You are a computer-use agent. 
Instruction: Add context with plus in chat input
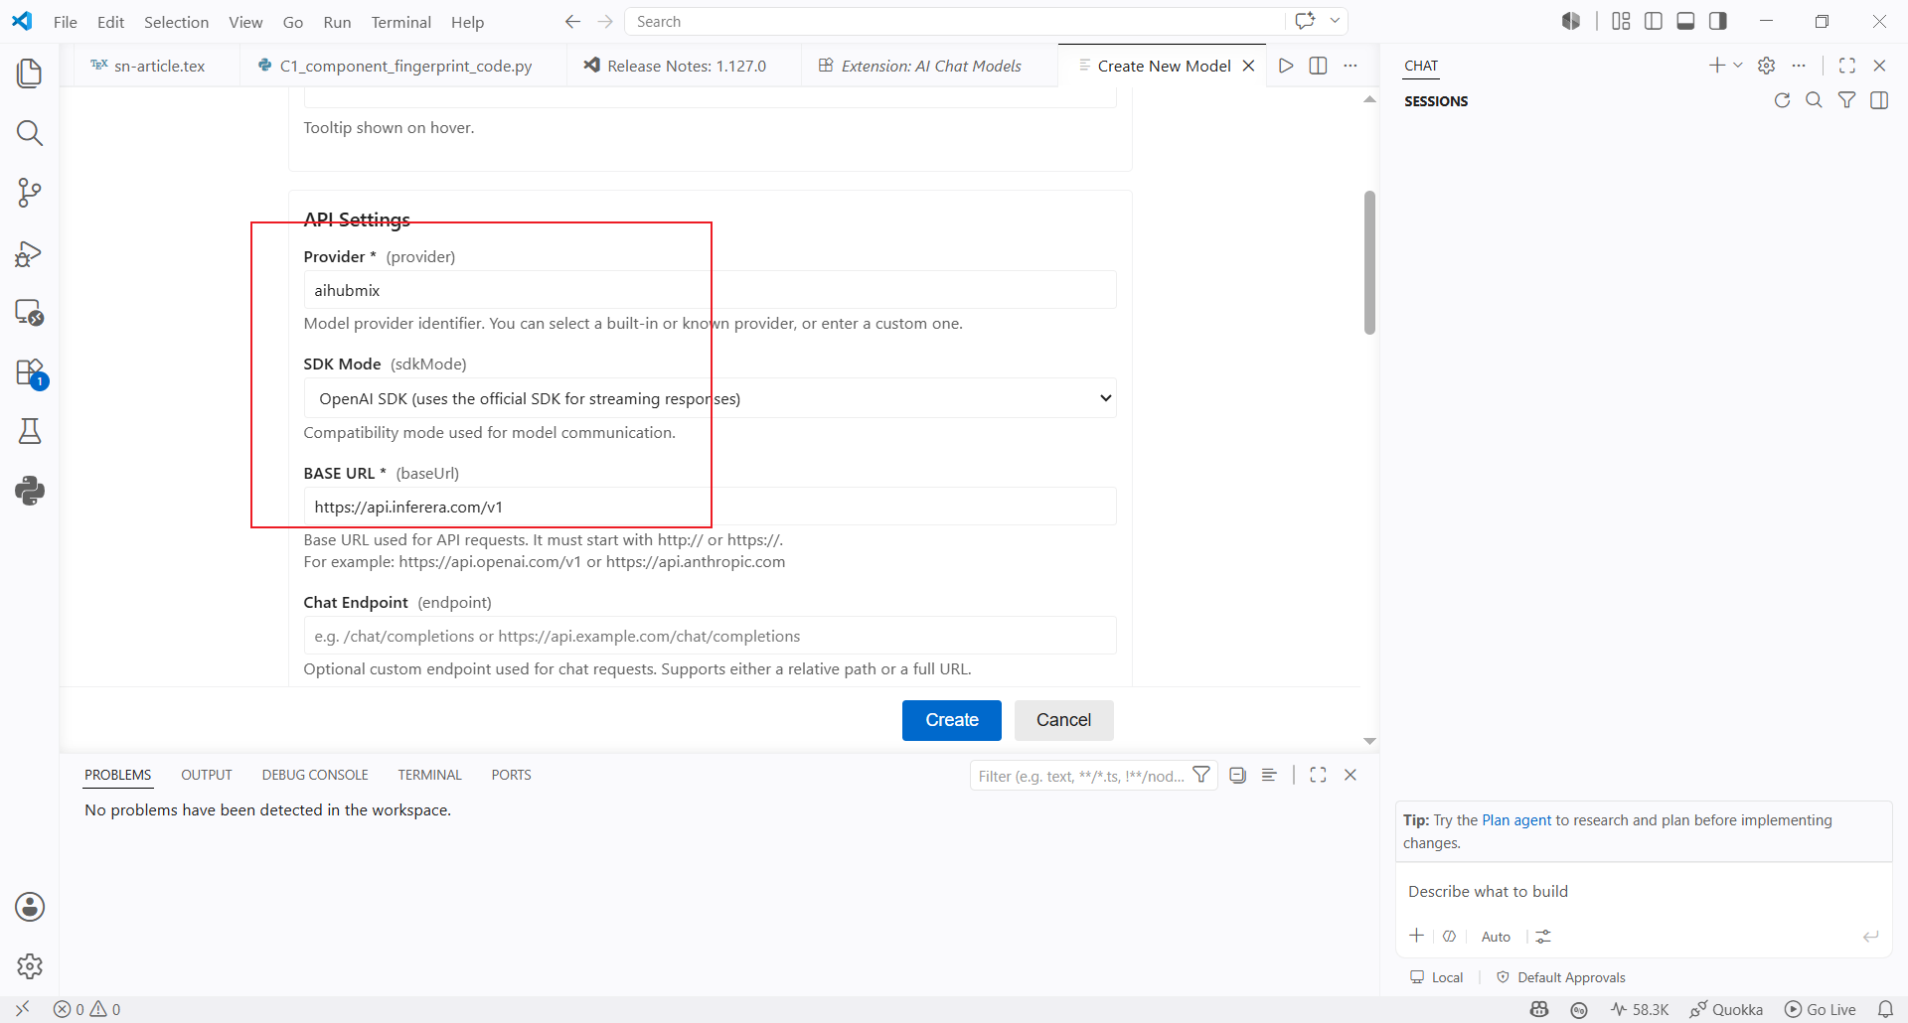coord(1417,936)
